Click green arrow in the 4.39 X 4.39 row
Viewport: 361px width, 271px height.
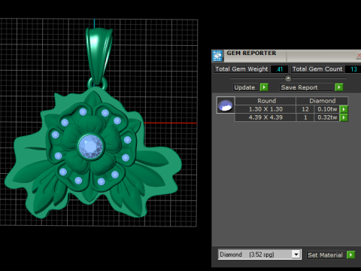(344, 117)
